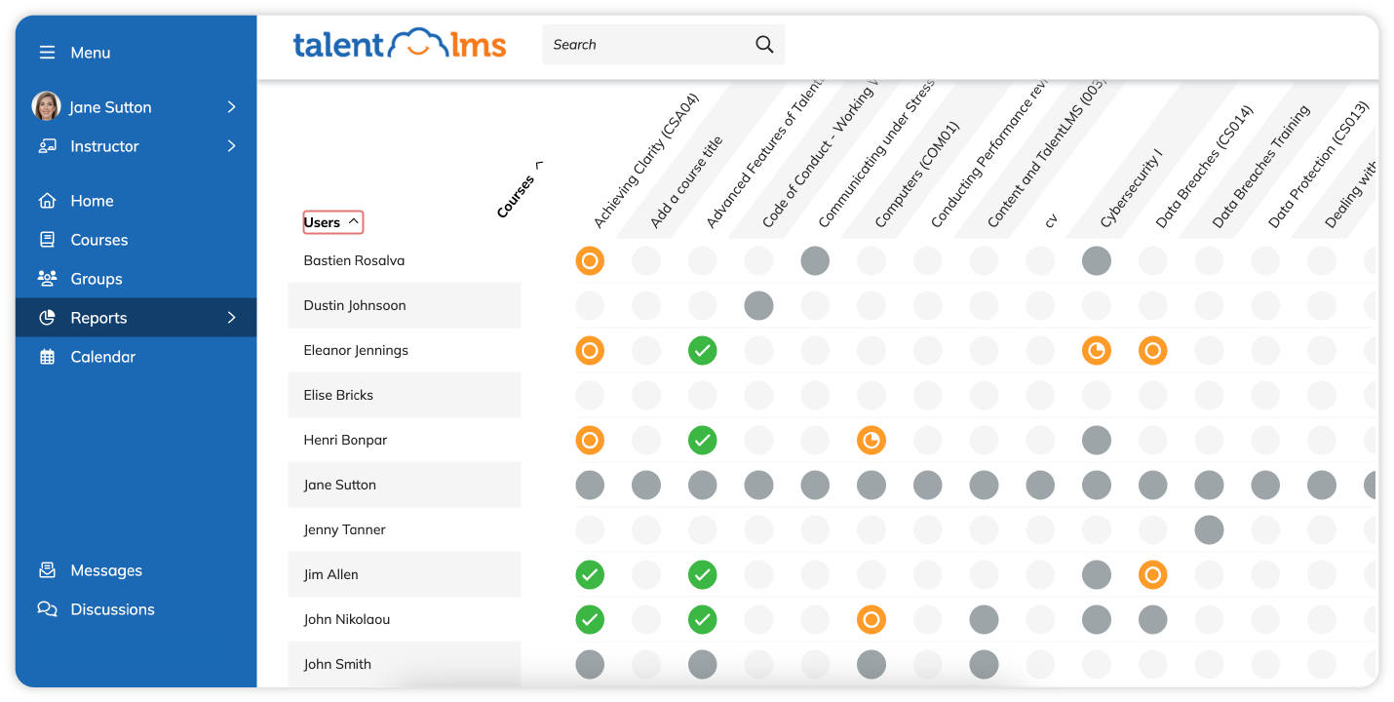Select Home from the sidebar menu
1394x702 pixels.
click(x=92, y=200)
